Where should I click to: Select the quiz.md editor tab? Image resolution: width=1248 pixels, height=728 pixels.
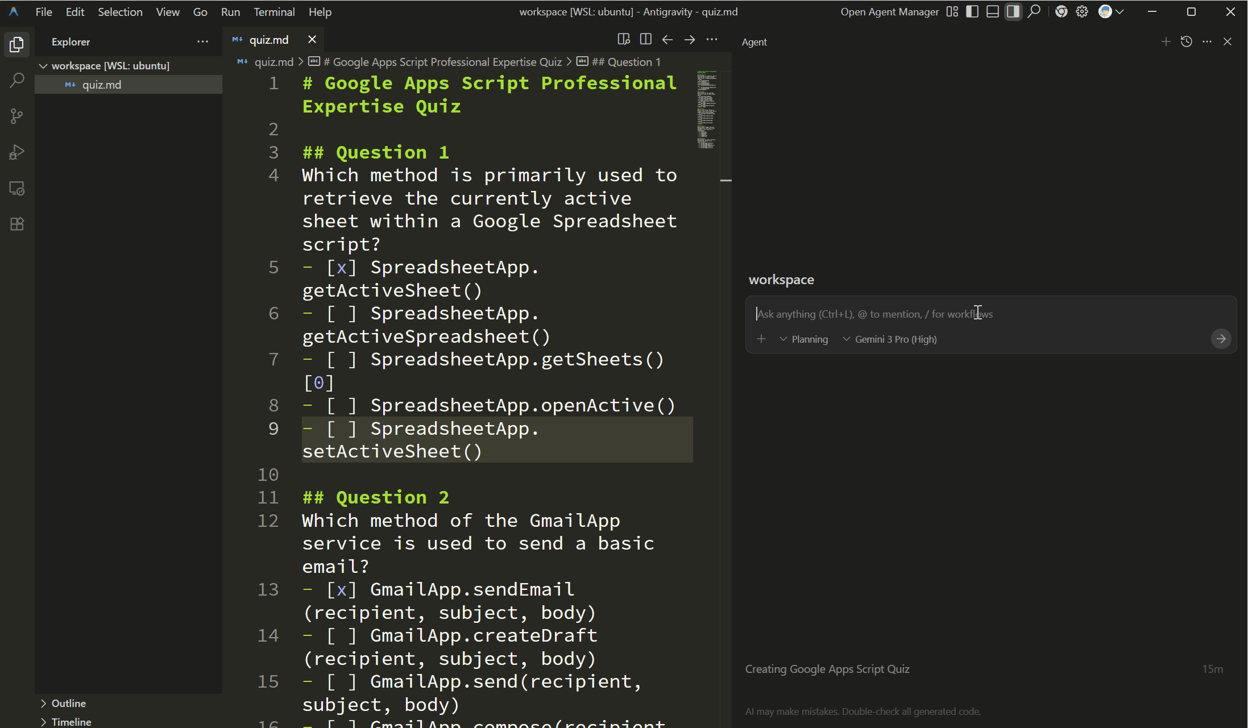268,40
